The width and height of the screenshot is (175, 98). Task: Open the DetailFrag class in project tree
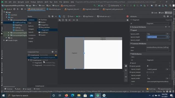coord(18,25)
